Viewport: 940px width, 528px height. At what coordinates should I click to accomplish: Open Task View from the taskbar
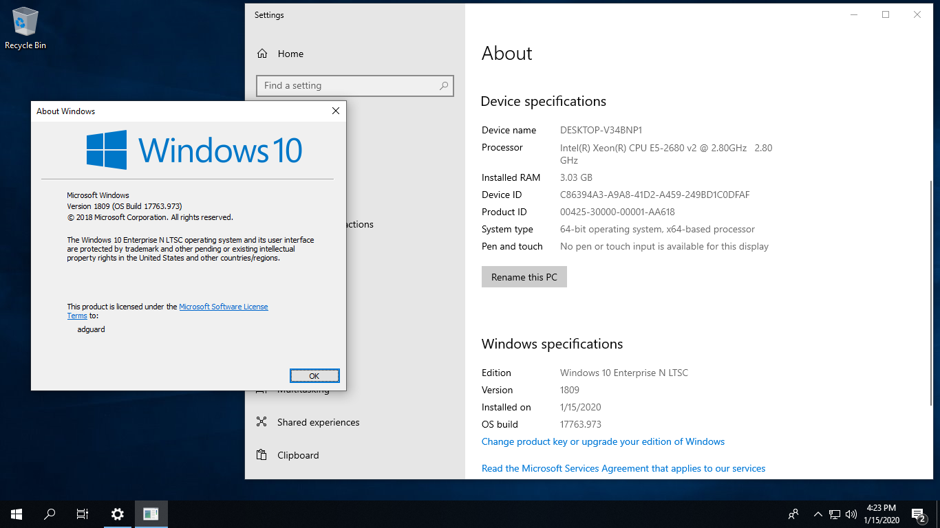83,514
